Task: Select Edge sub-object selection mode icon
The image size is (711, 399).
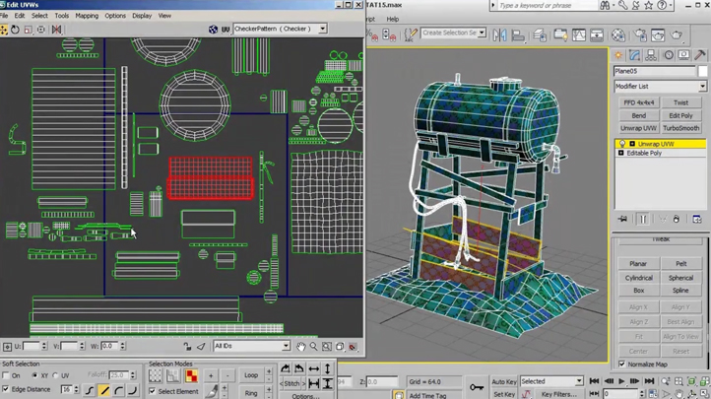Action: coord(172,375)
